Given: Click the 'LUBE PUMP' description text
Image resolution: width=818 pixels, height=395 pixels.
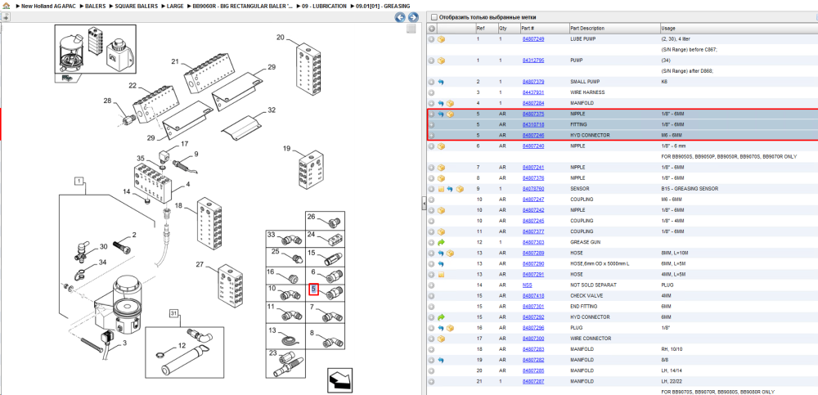Looking at the screenshot, I should [584, 39].
